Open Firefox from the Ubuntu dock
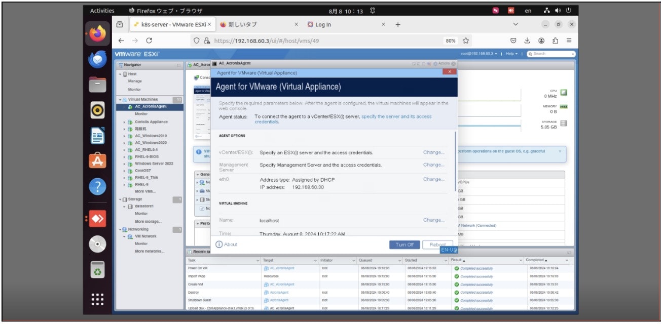Screen dimensions: 661x324 97,34
